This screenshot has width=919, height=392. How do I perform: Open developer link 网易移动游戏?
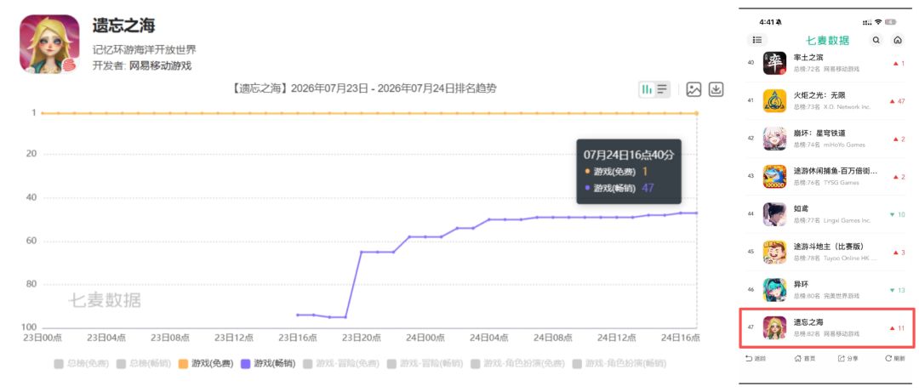tap(160, 65)
